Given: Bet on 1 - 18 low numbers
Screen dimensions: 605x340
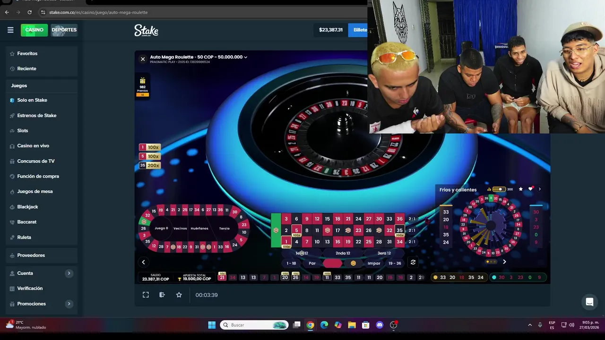Looking at the screenshot, I should click(x=291, y=263).
